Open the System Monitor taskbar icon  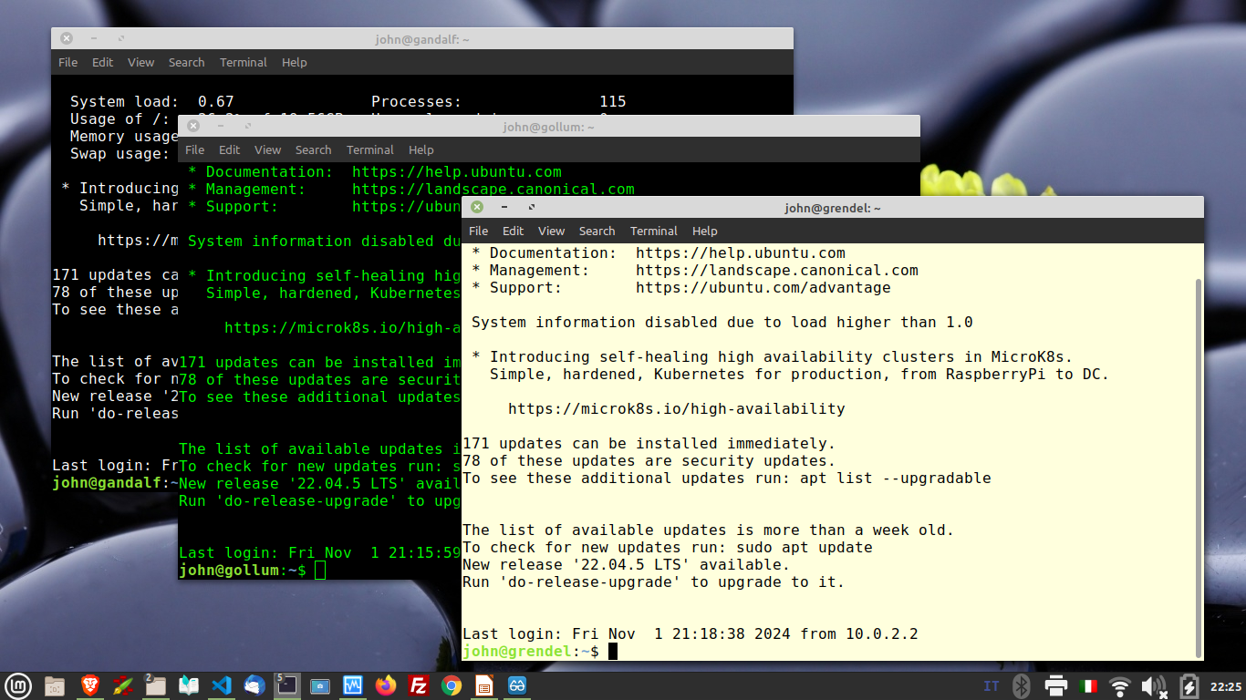tap(353, 685)
